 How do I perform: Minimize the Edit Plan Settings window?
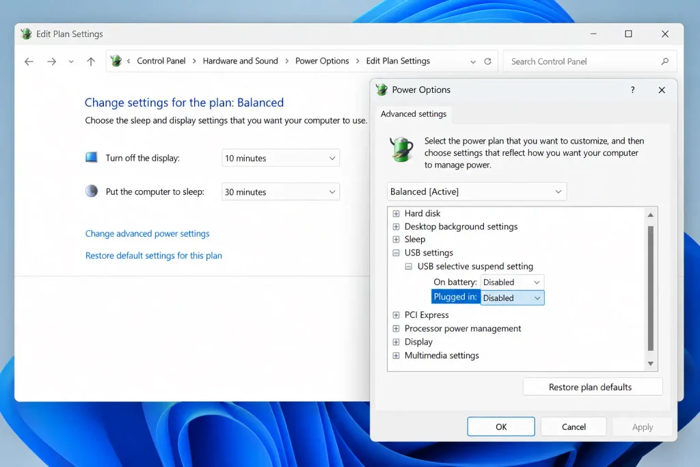click(593, 34)
